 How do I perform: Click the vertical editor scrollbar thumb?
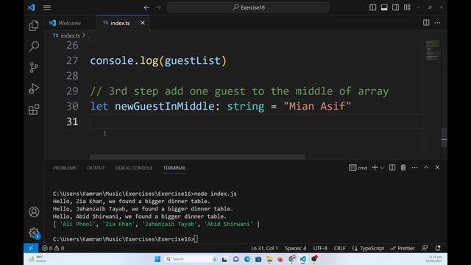pyautogui.click(x=445, y=138)
